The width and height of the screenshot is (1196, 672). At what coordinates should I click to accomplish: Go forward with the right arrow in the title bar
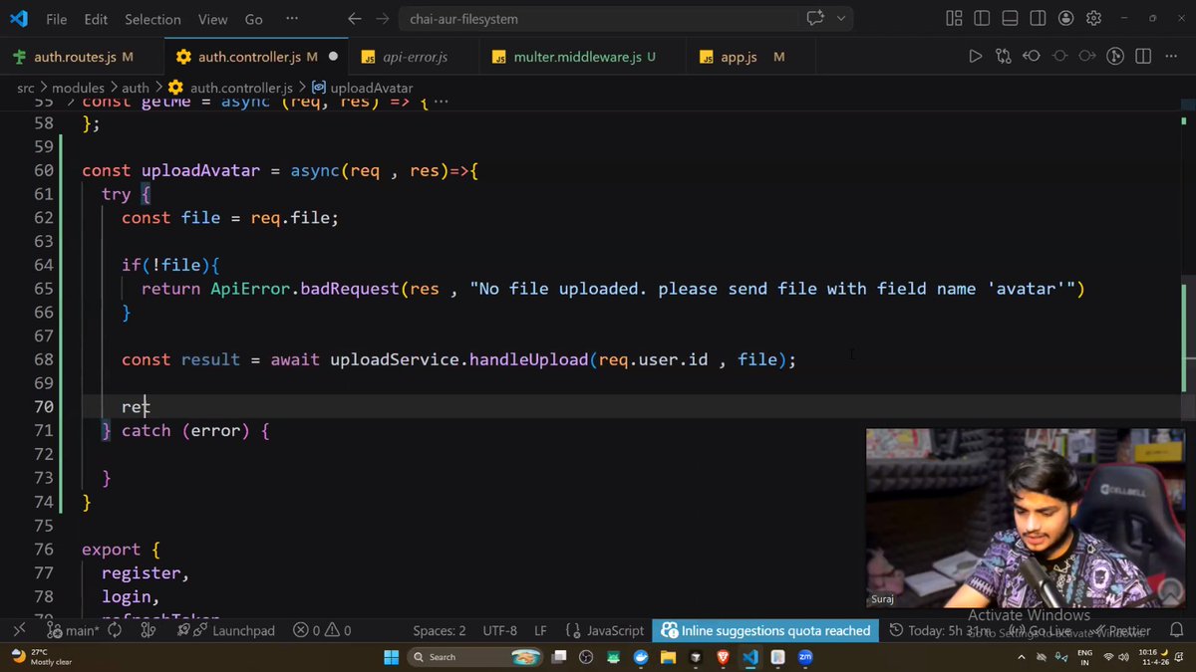pyautogui.click(x=383, y=18)
